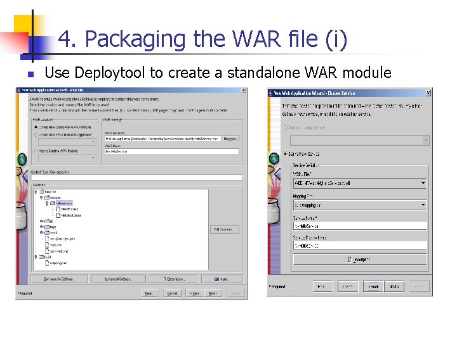The image size is (457, 342).
Task: Select the HelloImpl.class file
Action: (x=71, y=215)
